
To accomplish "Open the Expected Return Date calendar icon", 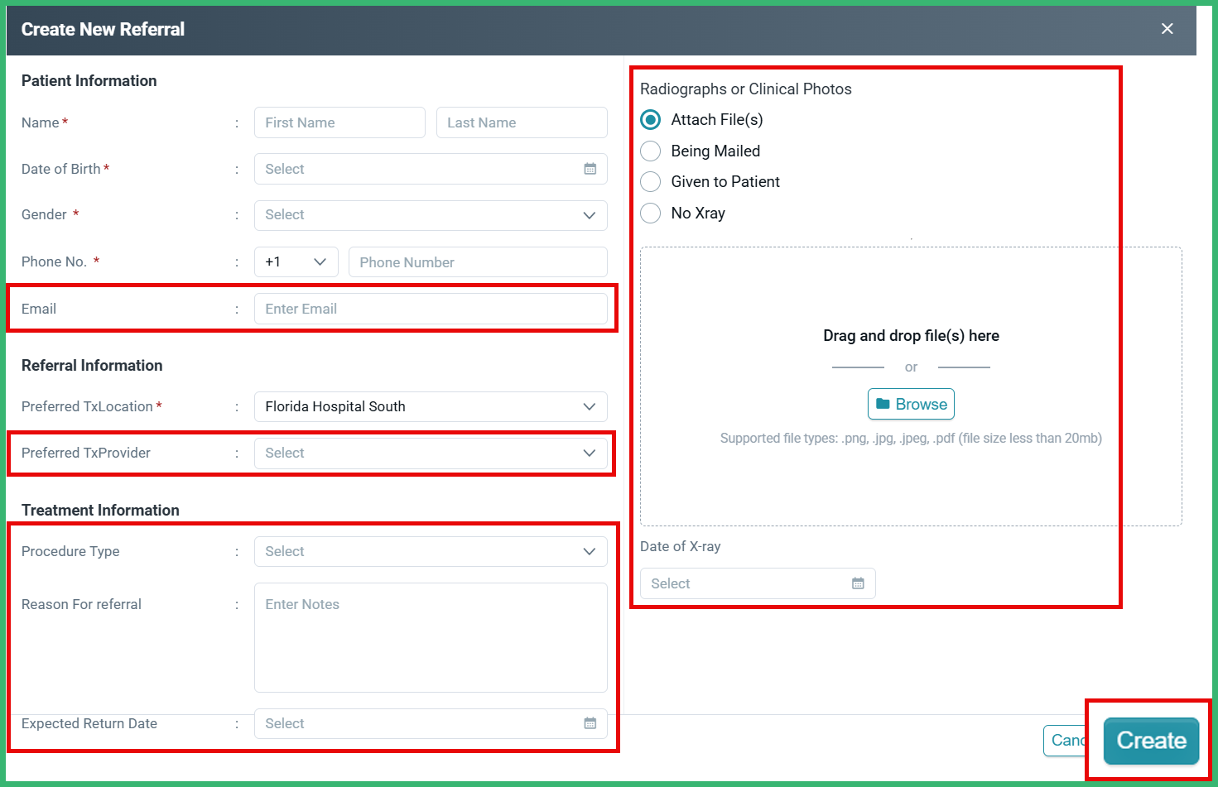I will 590,723.
